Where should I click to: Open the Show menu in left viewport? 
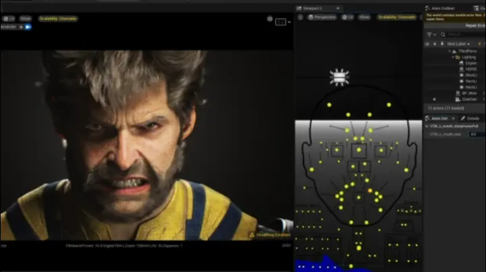click(x=26, y=19)
